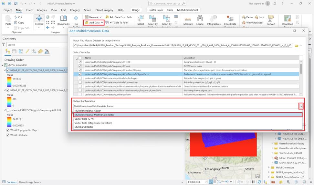This screenshot has height=185, width=314.
Task: Open Select By Location
Action: [x=167, y=21]
